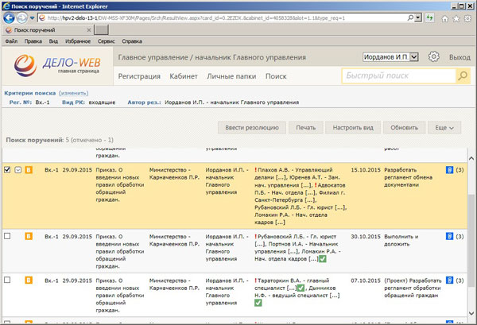Image resolution: width=477 pixels, height=325 pixels.
Task: Click the Ввести резолюцию button
Action: point(250,127)
